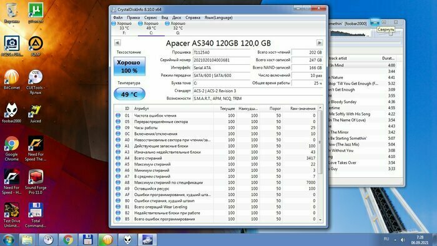
Task: Open Recycle Bin desktop icon
Action: (11, 13)
